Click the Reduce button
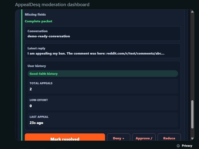The width and height of the screenshot is (199, 149). pyautogui.click(x=169, y=137)
